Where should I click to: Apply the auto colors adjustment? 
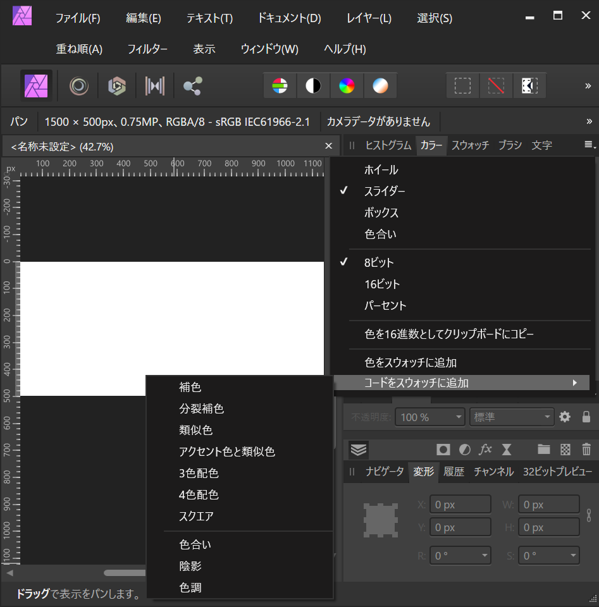pyautogui.click(x=347, y=85)
